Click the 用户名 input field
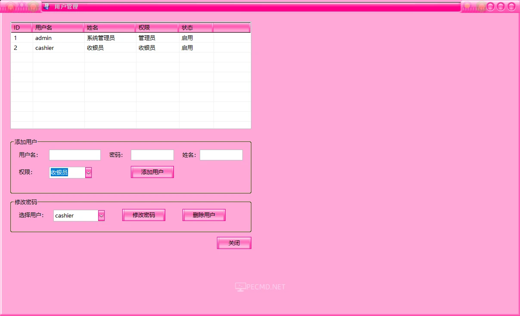The width and height of the screenshot is (520, 316). [x=74, y=155]
